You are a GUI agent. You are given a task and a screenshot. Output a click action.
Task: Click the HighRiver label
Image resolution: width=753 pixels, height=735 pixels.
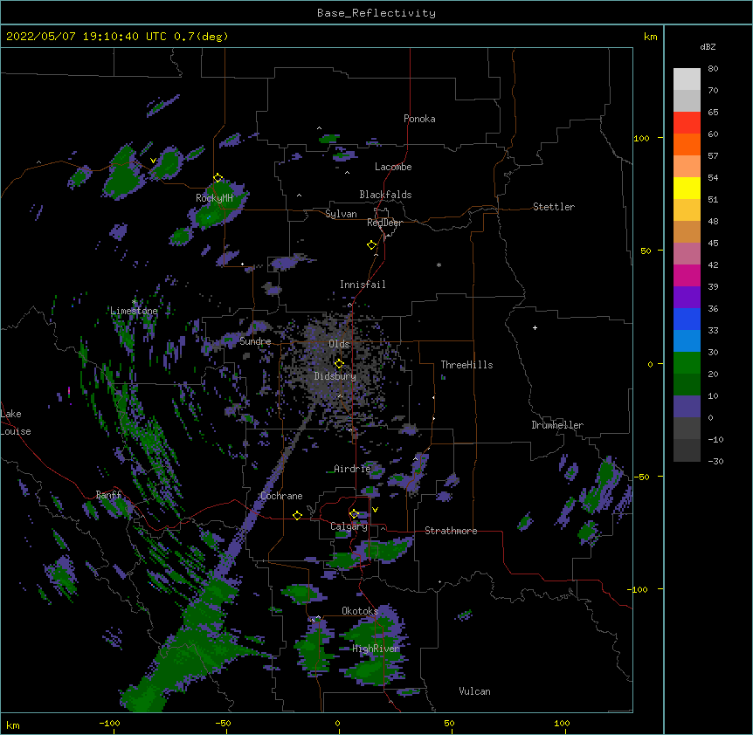376,649
